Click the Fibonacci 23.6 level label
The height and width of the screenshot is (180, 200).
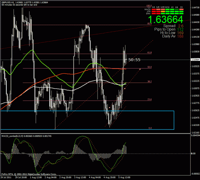(149, 99)
